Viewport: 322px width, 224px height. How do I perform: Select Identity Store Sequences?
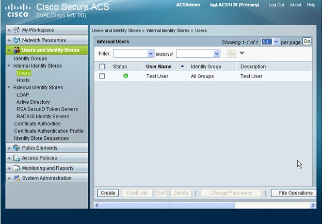tap(41, 138)
